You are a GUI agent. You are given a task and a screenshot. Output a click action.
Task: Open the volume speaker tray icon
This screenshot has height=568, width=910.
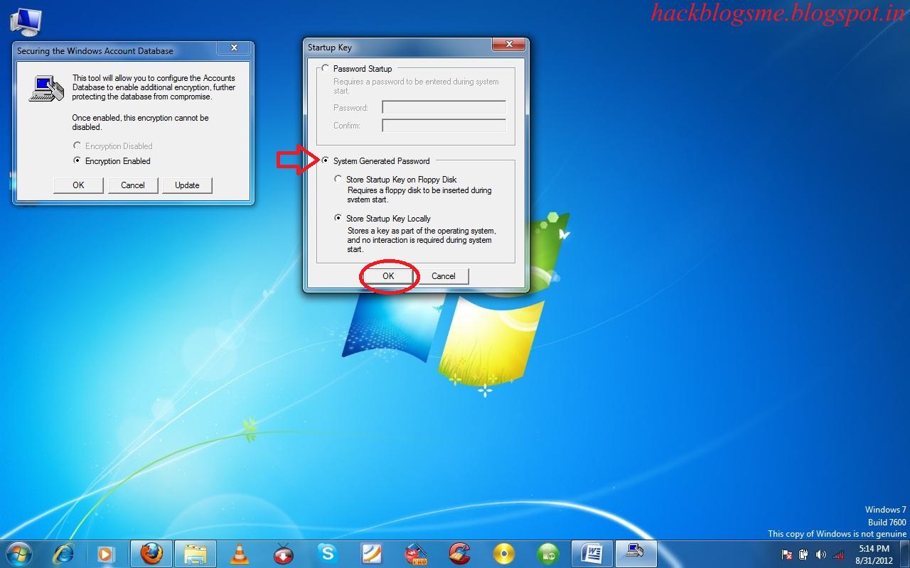(x=821, y=554)
